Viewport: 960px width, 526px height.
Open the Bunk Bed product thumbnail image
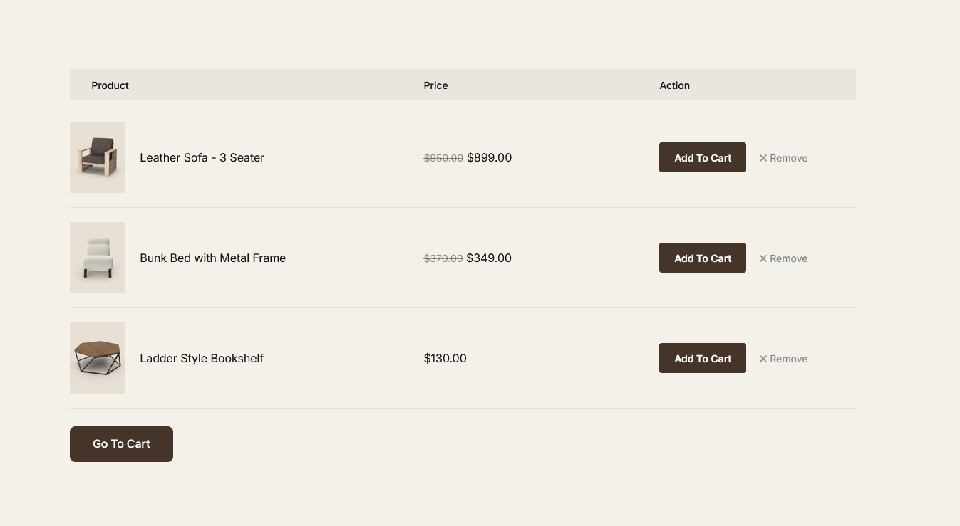coord(98,258)
